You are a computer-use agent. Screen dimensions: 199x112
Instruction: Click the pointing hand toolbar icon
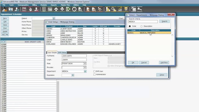(30, 9)
